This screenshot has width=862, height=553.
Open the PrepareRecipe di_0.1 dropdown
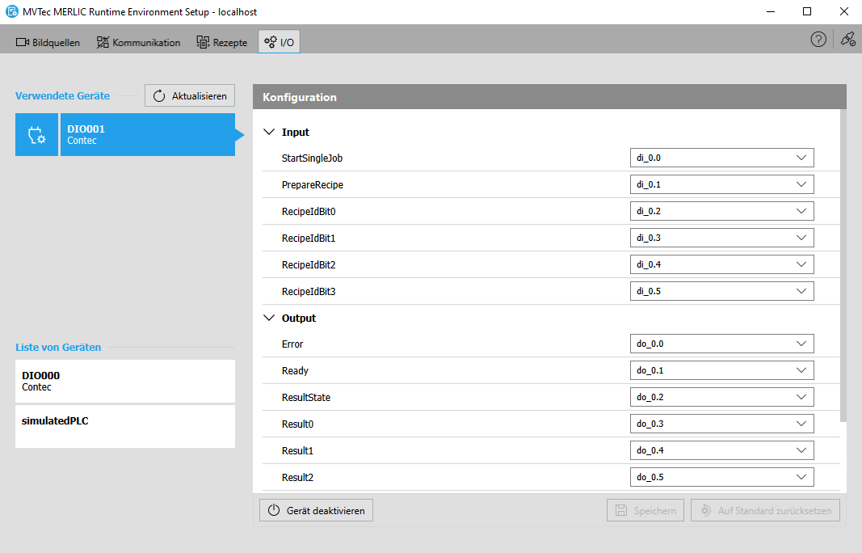coord(721,184)
